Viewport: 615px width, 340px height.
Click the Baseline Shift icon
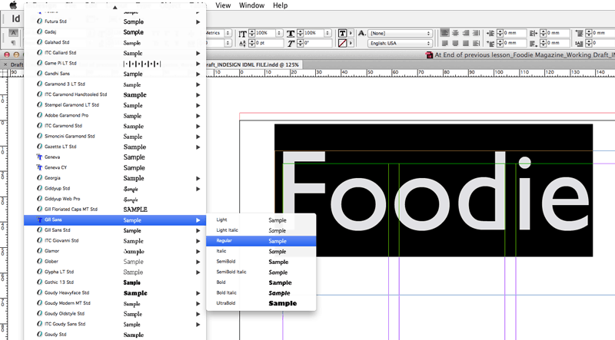click(x=242, y=43)
